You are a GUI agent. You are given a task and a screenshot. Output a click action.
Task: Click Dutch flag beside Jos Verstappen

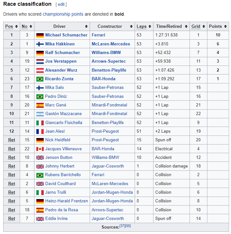pyautogui.click(x=40, y=61)
